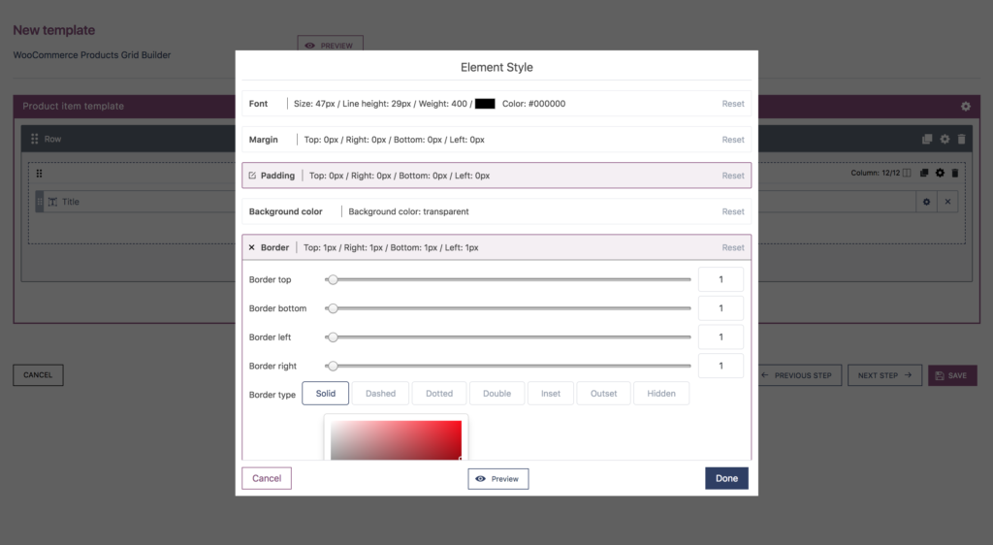Viewport: 993px width, 545px height.
Task: Expand the Padding section
Action: (x=496, y=176)
